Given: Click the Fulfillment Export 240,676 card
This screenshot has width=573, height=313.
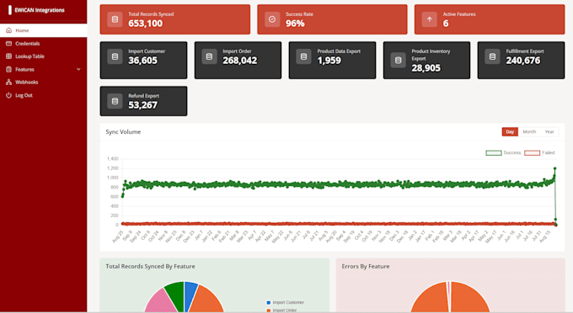Looking at the screenshot, I should 521,61.
